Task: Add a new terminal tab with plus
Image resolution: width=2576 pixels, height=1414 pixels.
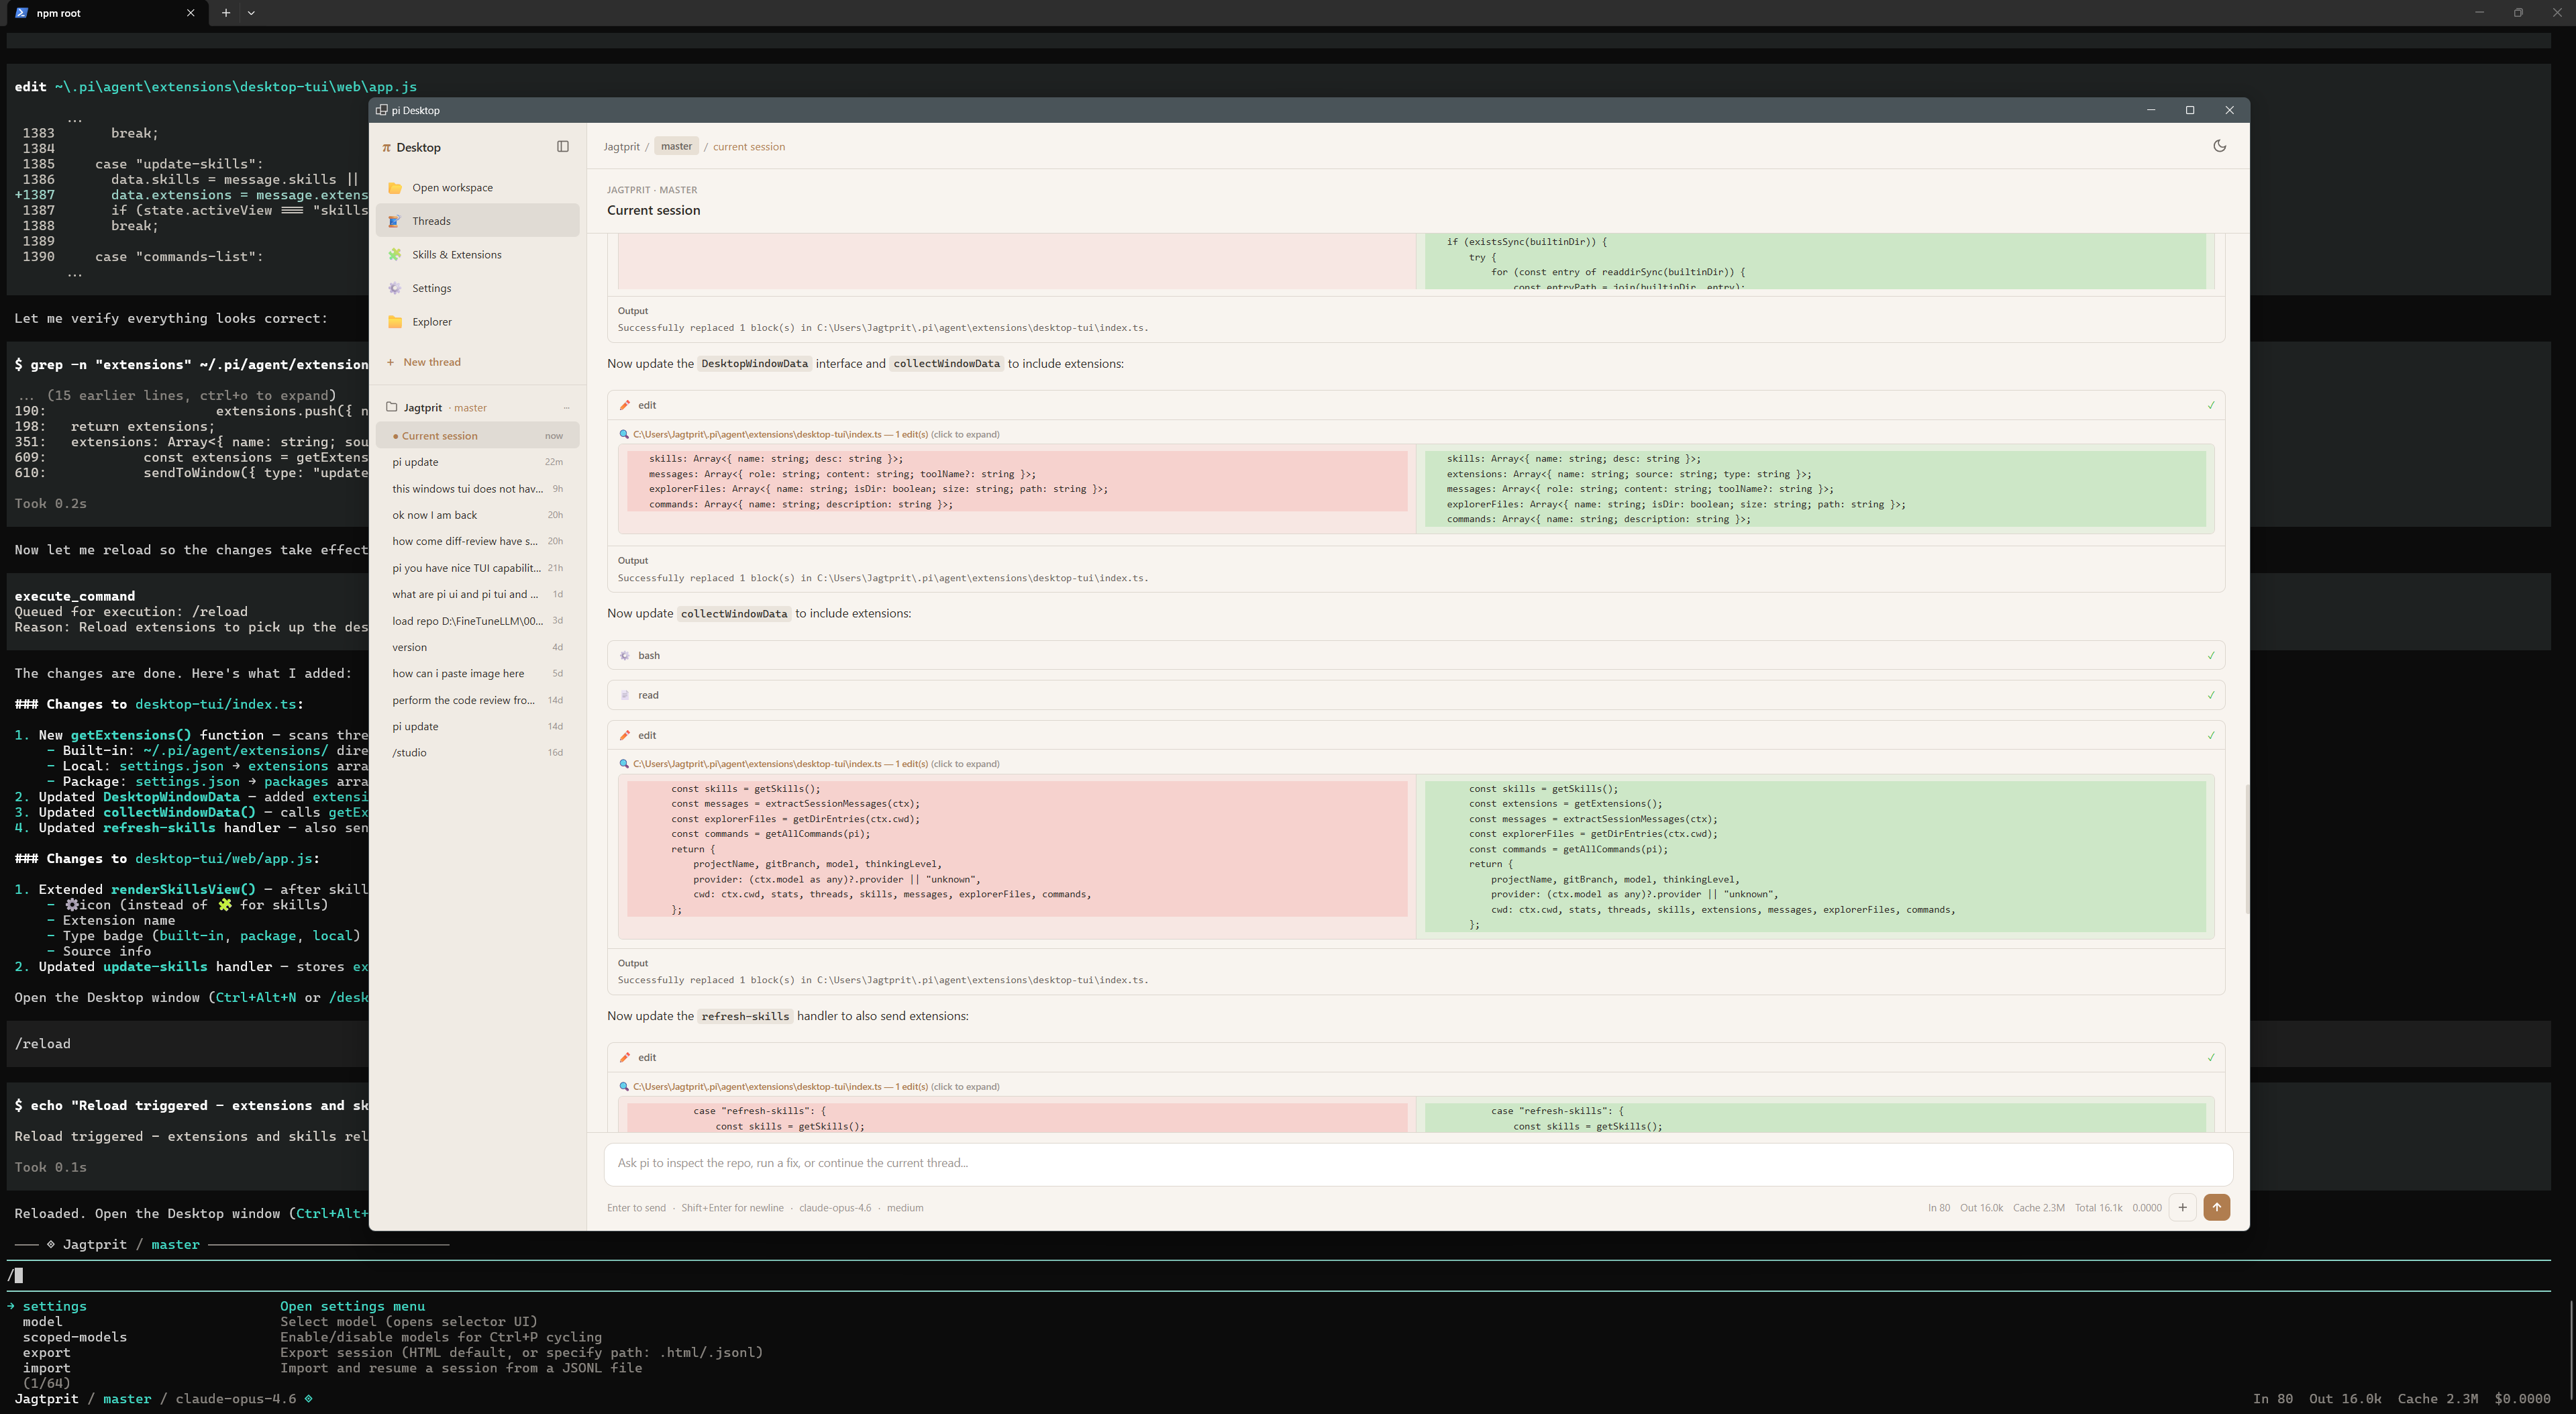Action: click(226, 13)
